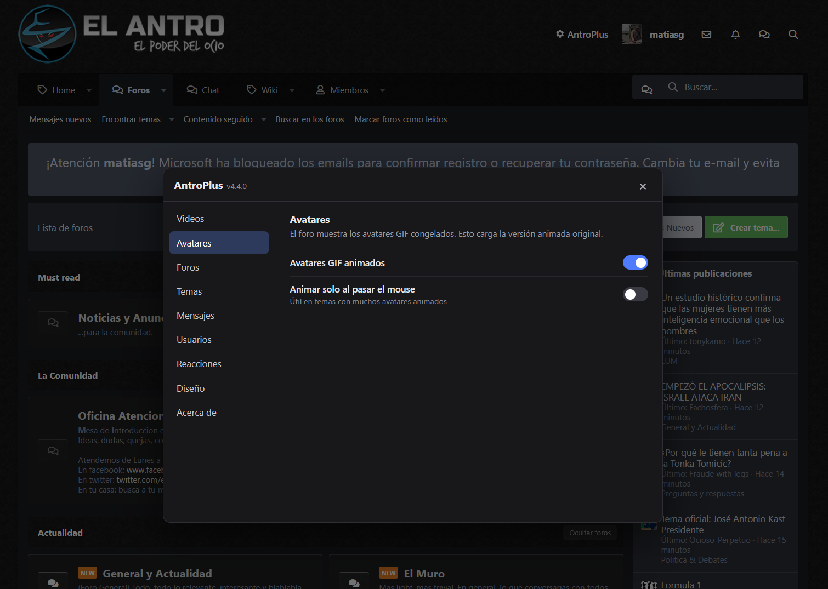Select the Videos settings tab
This screenshot has width=828, height=589.
pyautogui.click(x=219, y=219)
